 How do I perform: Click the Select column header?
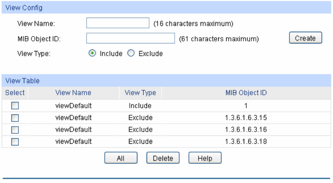(15, 93)
